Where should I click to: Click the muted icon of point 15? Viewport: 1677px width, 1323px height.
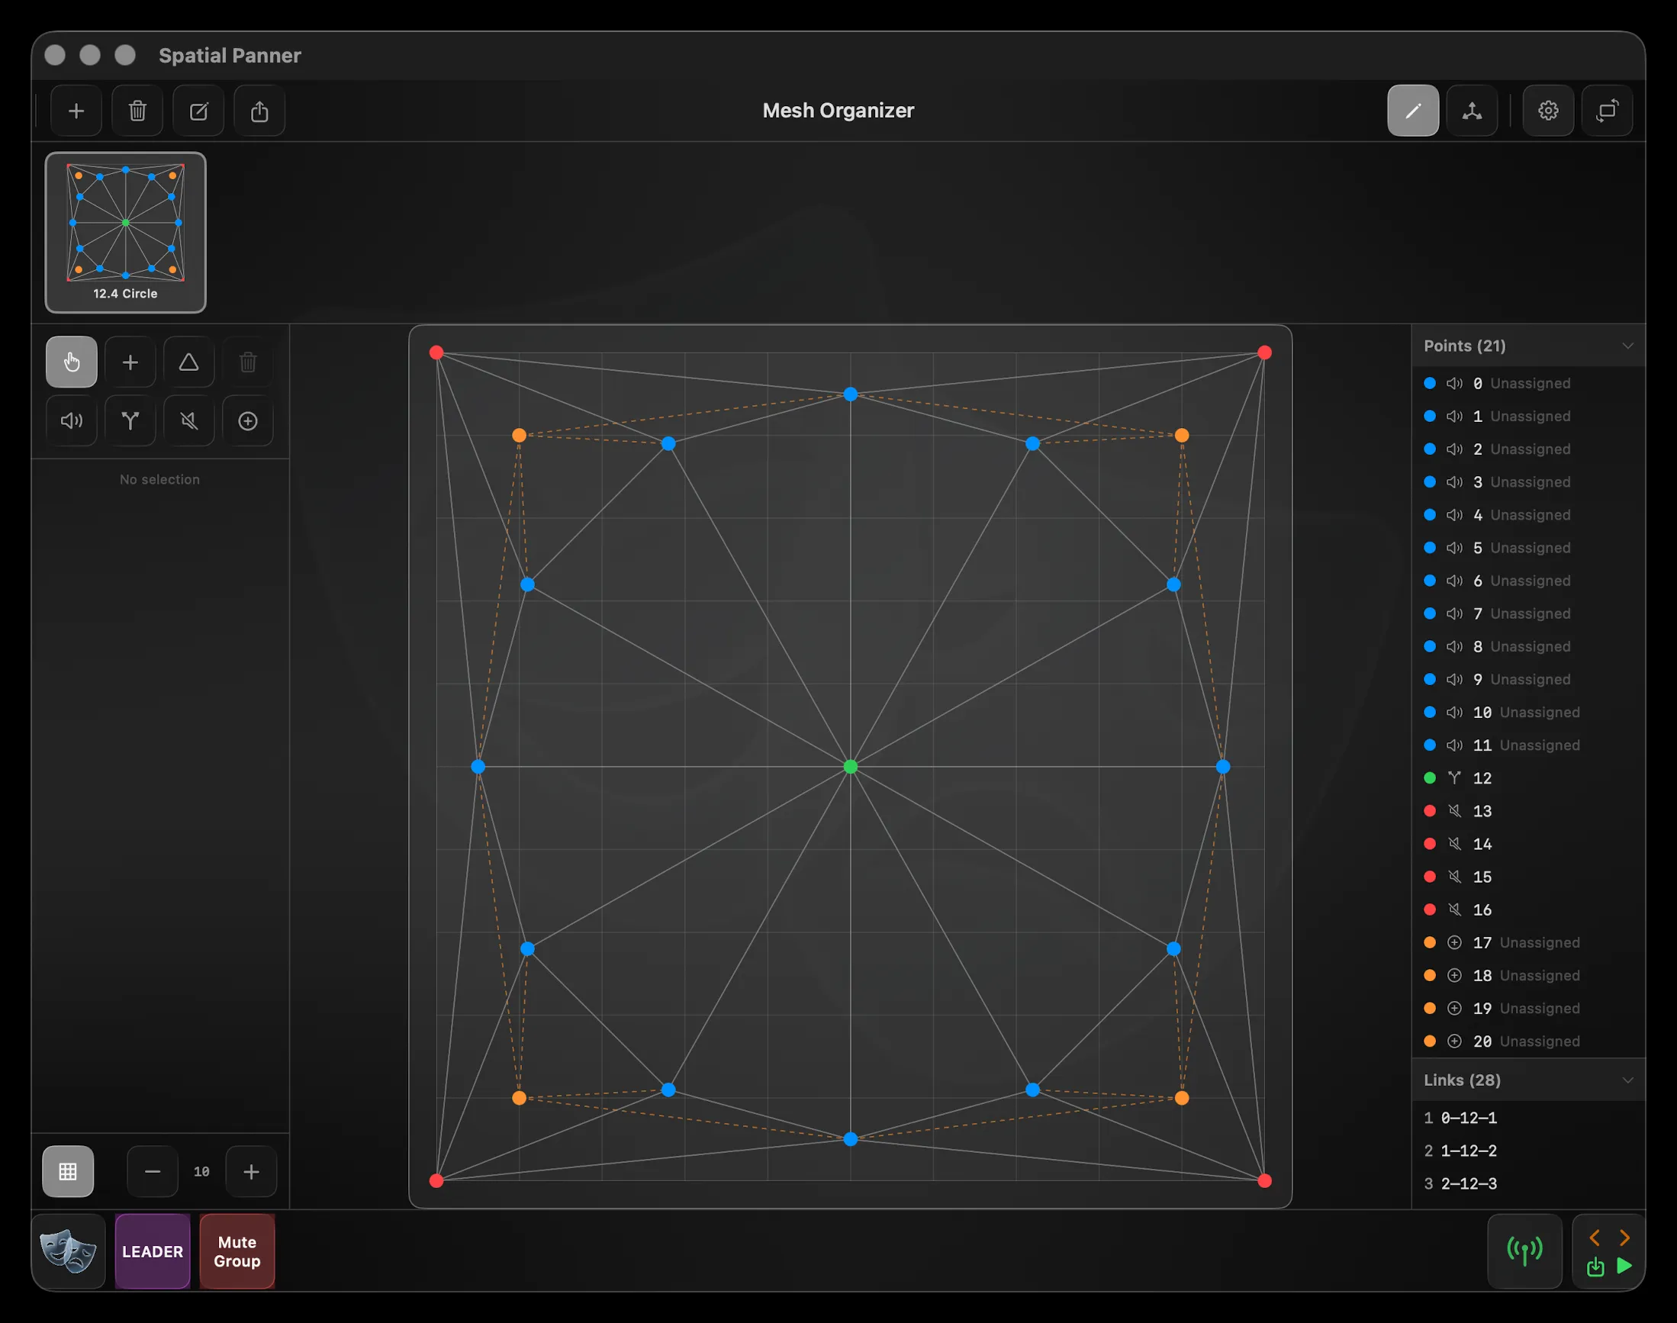pos(1454,877)
